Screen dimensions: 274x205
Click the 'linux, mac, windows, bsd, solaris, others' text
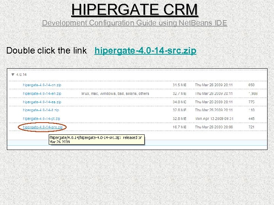point(115,94)
